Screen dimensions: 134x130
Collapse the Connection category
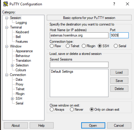click(x=7, y=75)
